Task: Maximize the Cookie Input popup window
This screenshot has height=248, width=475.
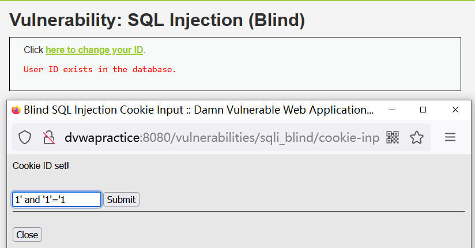Action: (x=423, y=110)
